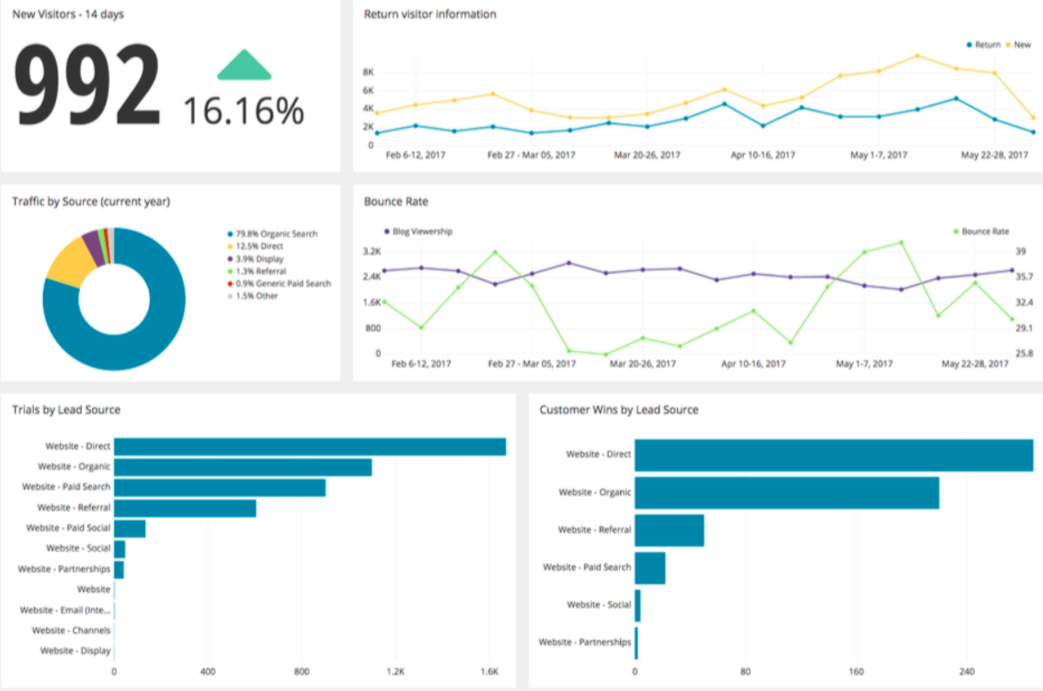The width and height of the screenshot is (1043, 691).
Task: Select the Website - Paid Search bar in Trials
Action: click(220, 487)
